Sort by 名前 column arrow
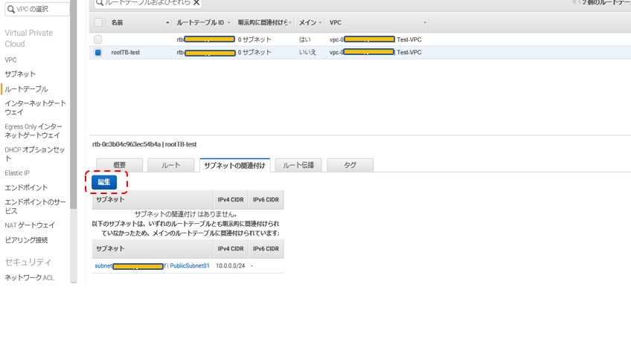631x342 pixels. (x=167, y=22)
